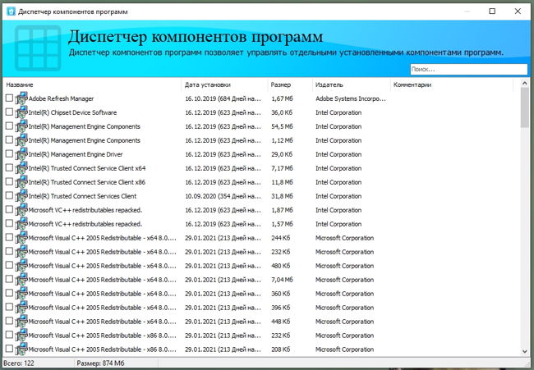
Task: Click the '10.09.2020 (354 Дней на...' date cell
Action: (223, 197)
